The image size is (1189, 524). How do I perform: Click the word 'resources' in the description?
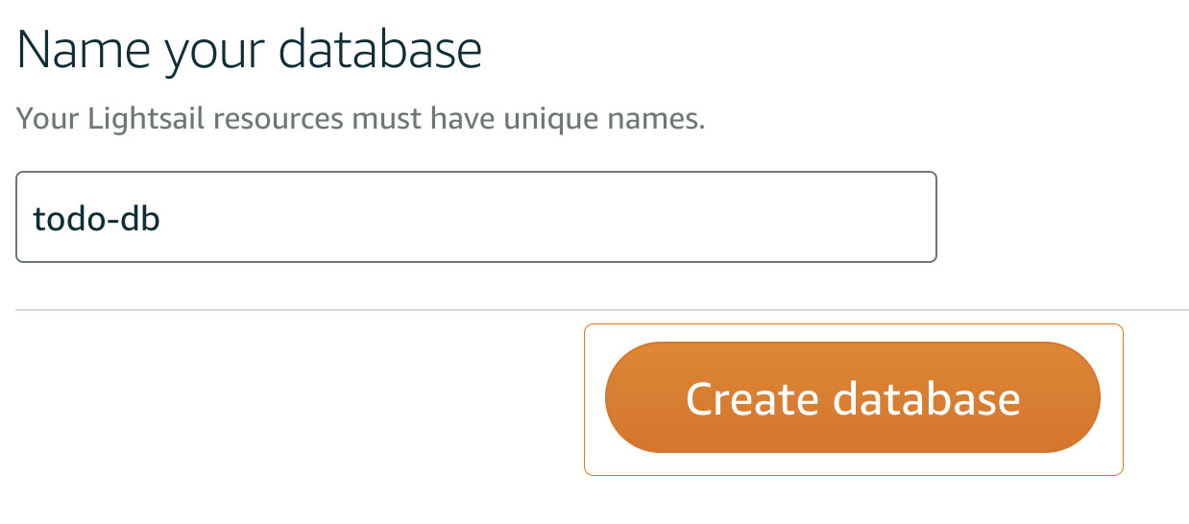click(x=279, y=120)
